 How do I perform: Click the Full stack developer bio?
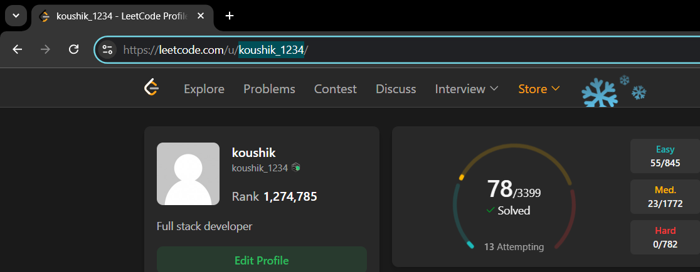pyautogui.click(x=204, y=226)
